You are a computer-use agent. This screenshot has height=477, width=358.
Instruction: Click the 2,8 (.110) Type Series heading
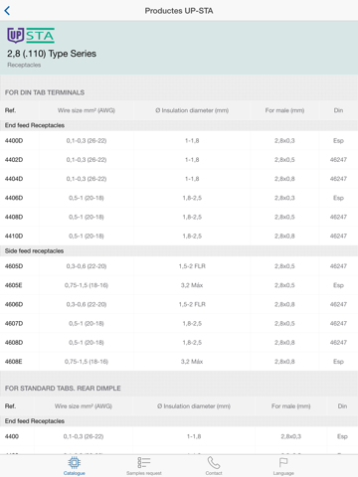click(x=52, y=54)
